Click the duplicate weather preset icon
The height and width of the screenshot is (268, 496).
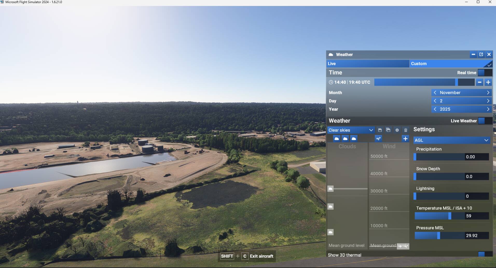(388, 130)
